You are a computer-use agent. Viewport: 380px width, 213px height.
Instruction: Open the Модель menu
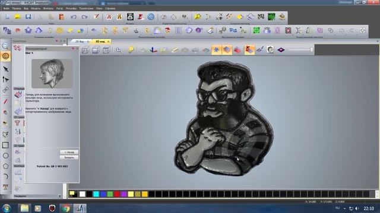(x=36, y=8)
